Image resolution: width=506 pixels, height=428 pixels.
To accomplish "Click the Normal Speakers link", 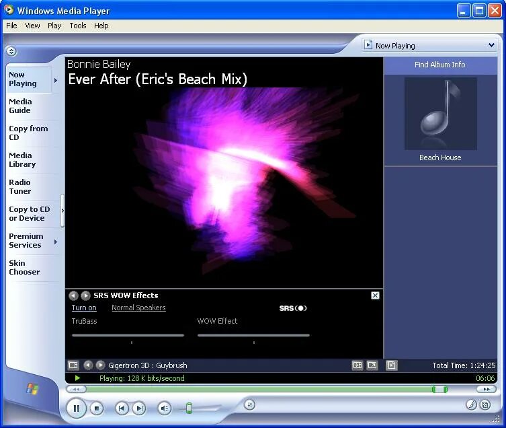I will [x=138, y=308].
